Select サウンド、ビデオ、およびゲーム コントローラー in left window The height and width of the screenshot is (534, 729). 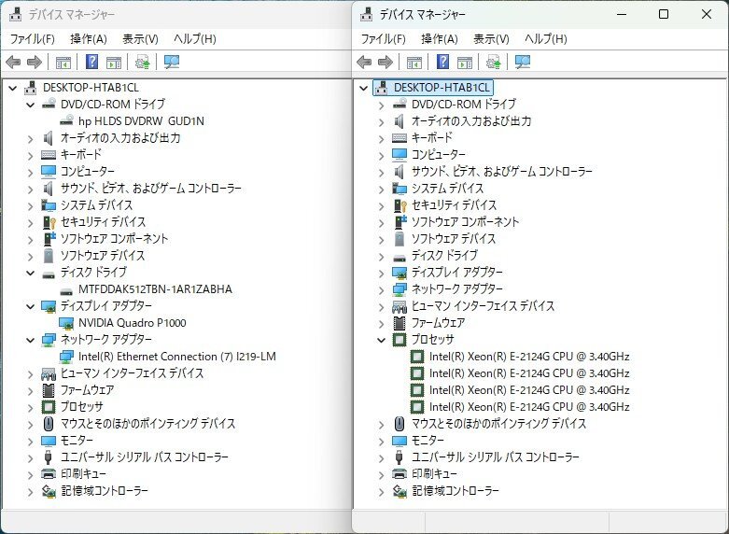point(151,189)
